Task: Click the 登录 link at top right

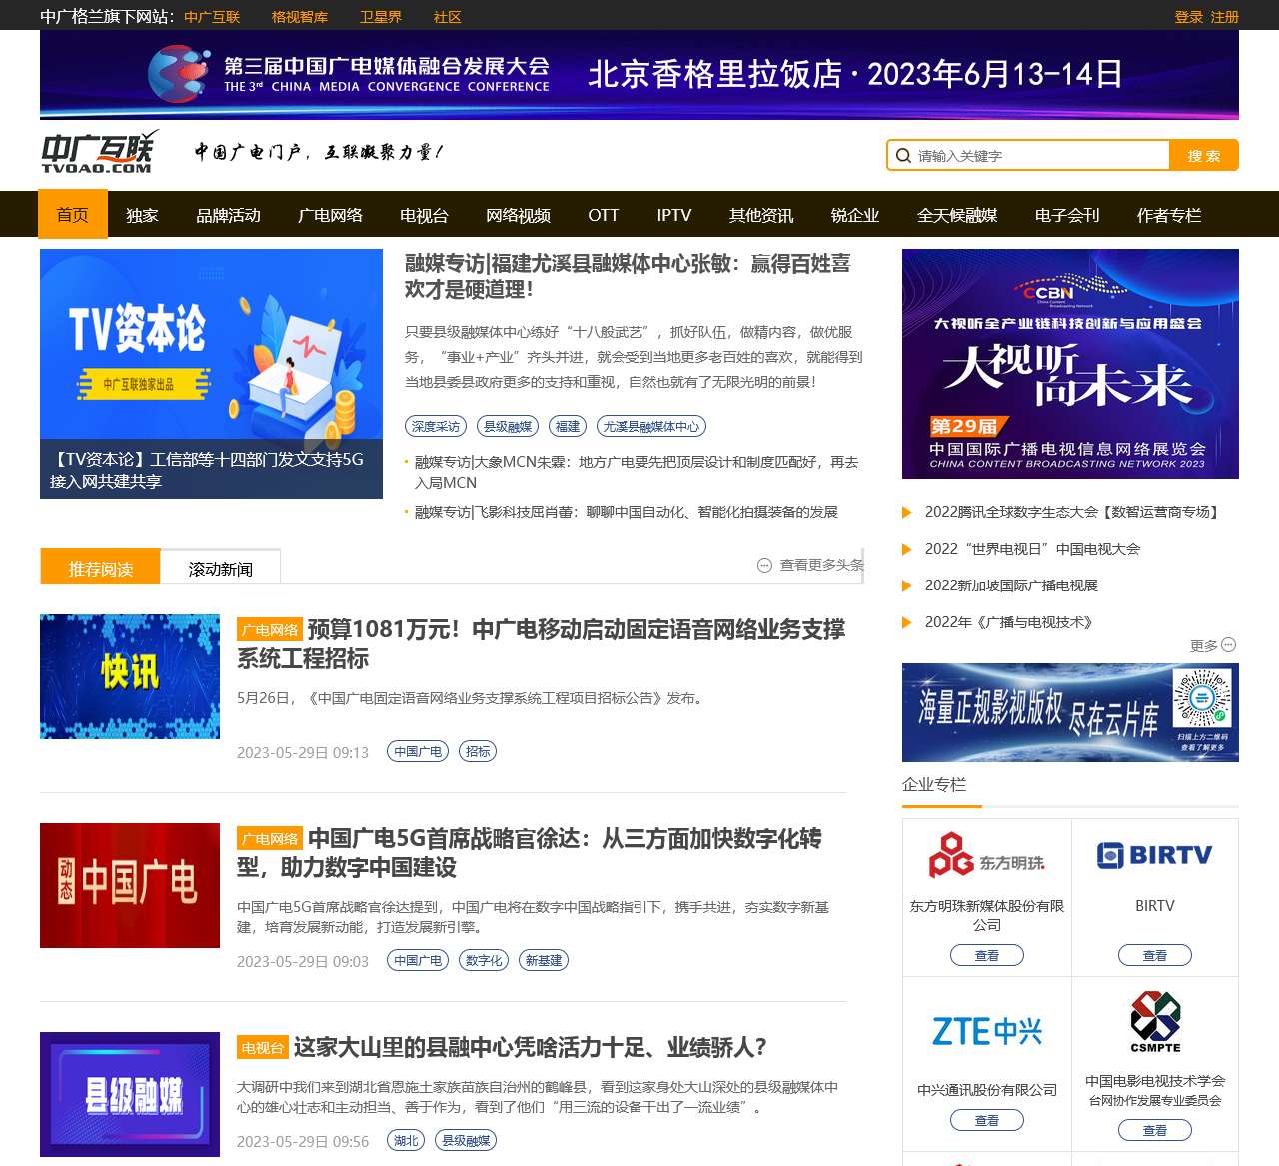Action: pos(1188,17)
